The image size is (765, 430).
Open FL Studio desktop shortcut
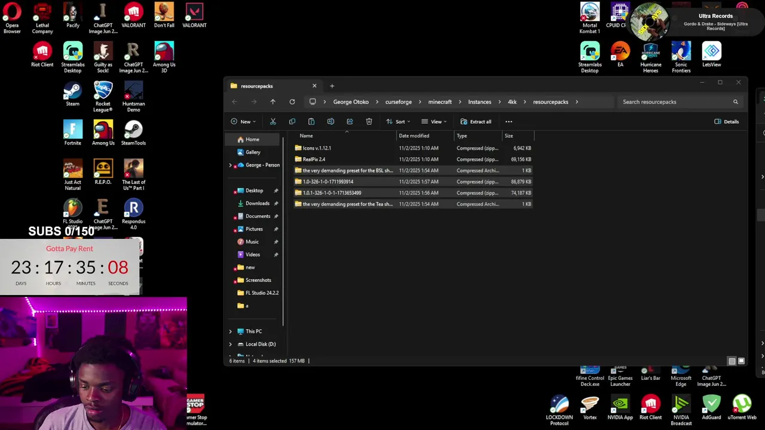72,214
